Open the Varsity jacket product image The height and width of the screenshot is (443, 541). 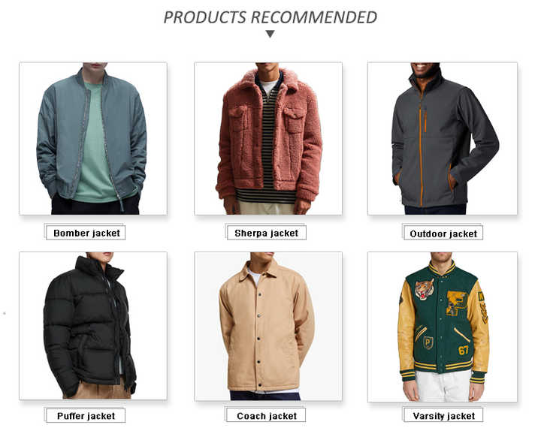point(443,327)
